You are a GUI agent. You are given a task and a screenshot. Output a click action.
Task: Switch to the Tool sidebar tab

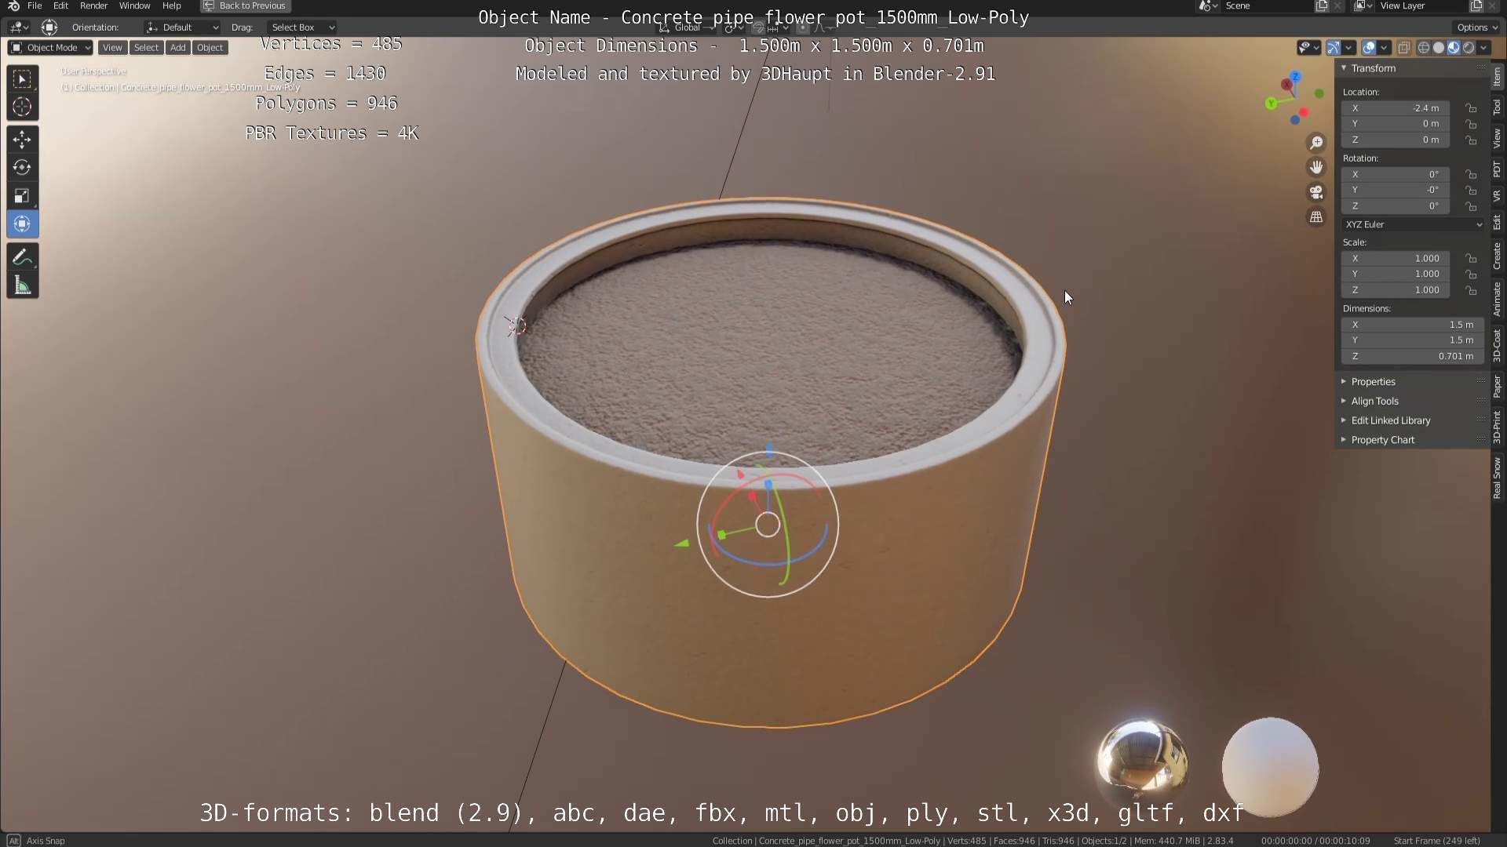(x=1498, y=107)
